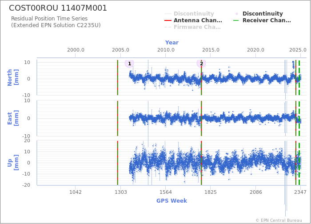Click the dashed green receiver line in Up plot
Screen dimensions: 311x224
coord(299,164)
